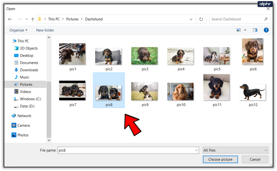This screenshot has height=171, width=277.
Task: Select the pic11 thumbnail
Action: (x=216, y=87)
